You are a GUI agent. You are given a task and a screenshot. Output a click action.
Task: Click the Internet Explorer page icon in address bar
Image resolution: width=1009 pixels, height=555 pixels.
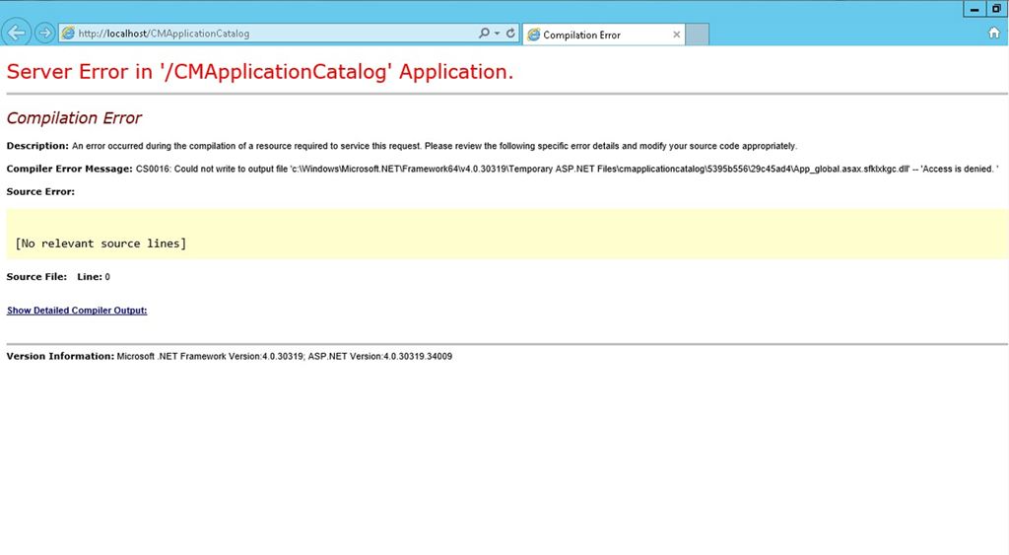[68, 34]
